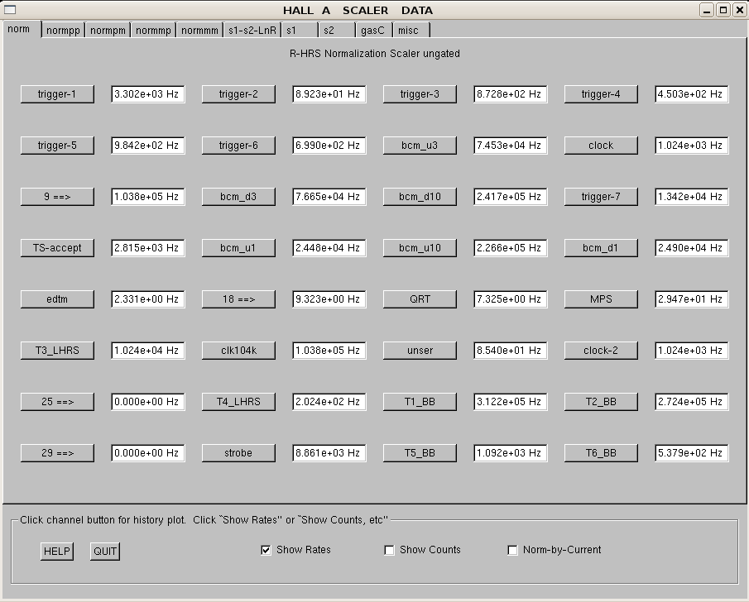The height and width of the screenshot is (602, 749).
Task: Click the bcm_u3 channel button
Action: pos(420,146)
